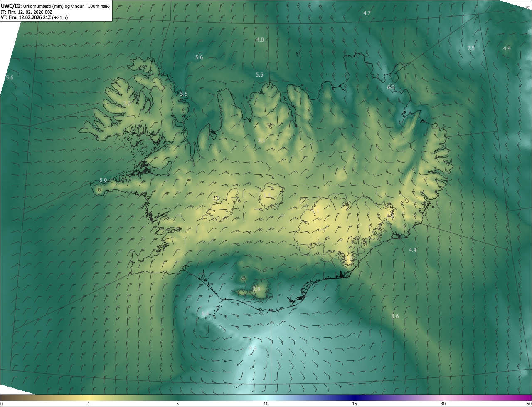Click the '5' tick on the color scale
532x407 pixels.
177,404
